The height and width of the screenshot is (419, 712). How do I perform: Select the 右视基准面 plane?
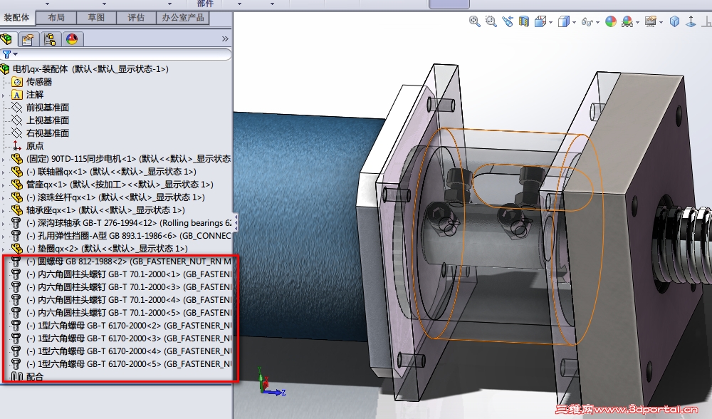(x=48, y=133)
